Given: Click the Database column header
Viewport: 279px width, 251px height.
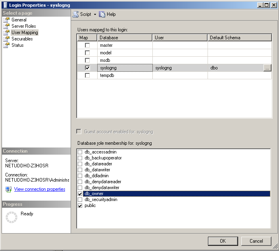Looking at the screenshot, I should tap(125, 38).
